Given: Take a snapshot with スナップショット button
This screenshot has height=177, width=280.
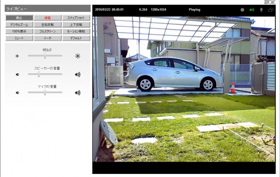Looking at the screenshot, I should coord(76,18).
